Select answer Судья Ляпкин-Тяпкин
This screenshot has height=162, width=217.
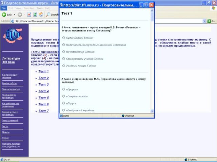click(63, 38)
